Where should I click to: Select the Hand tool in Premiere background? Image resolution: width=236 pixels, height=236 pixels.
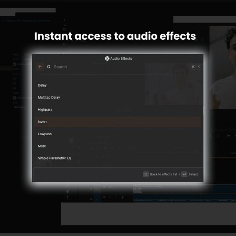(x=68, y=191)
